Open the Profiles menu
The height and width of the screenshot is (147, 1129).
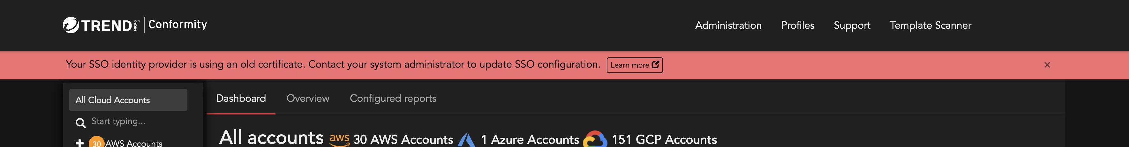[x=798, y=26]
